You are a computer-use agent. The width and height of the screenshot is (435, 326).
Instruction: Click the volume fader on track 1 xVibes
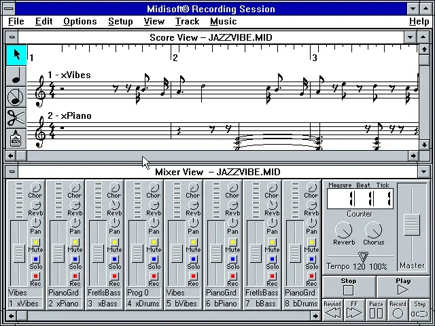[19, 253]
